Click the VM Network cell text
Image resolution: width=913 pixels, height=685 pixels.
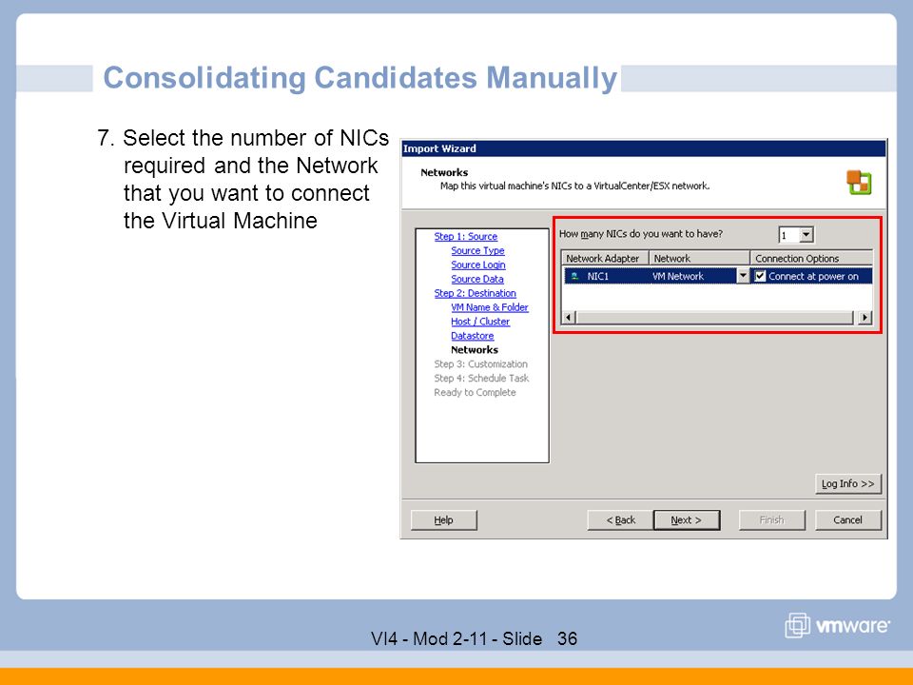click(678, 276)
